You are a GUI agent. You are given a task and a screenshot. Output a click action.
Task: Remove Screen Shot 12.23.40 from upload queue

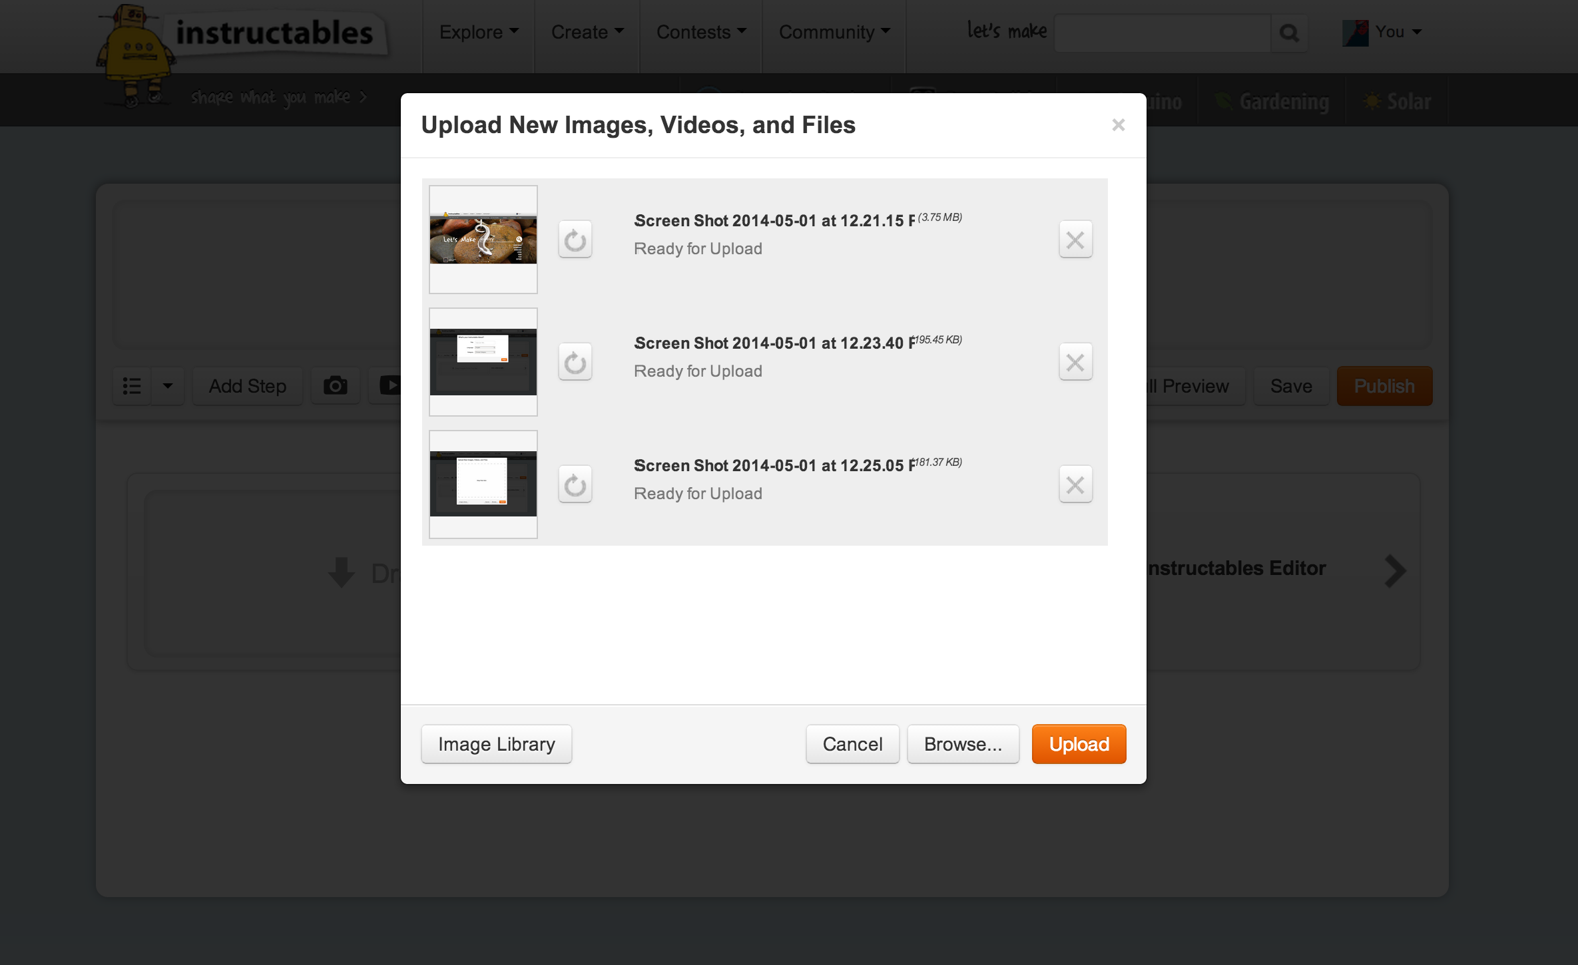[1075, 361]
